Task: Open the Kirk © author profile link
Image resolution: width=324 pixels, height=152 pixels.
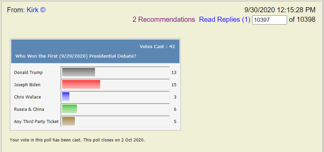Action: (36, 10)
